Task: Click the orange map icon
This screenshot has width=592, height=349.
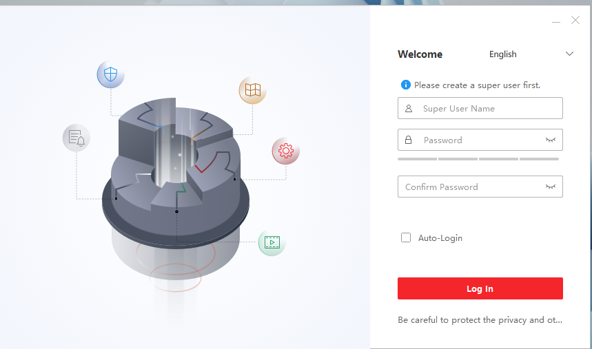Action: tap(252, 90)
